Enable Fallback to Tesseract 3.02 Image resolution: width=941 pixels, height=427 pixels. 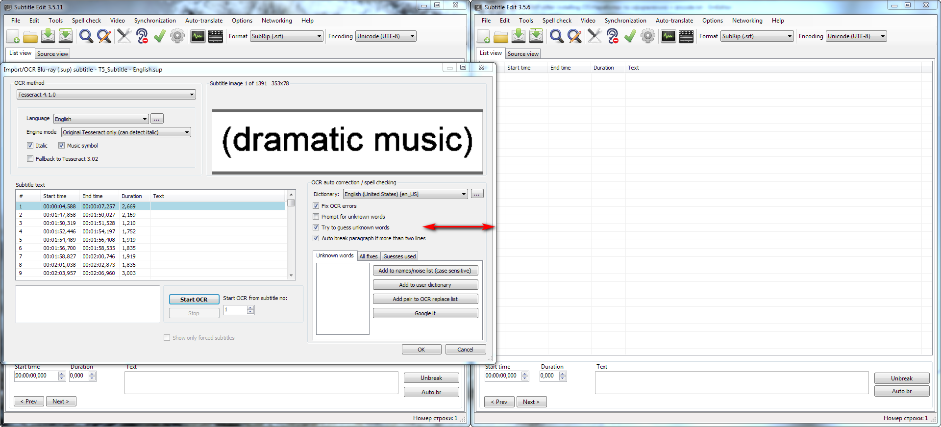pyautogui.click(x=30, y=159)
